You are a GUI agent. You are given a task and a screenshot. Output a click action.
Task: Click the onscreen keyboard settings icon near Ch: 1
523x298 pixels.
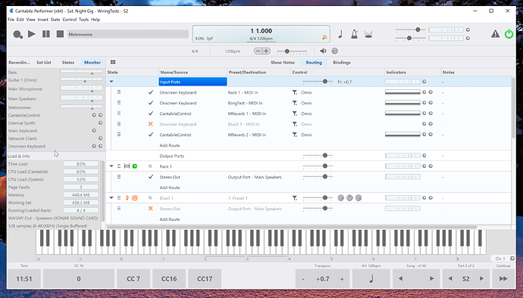point(512,259)
